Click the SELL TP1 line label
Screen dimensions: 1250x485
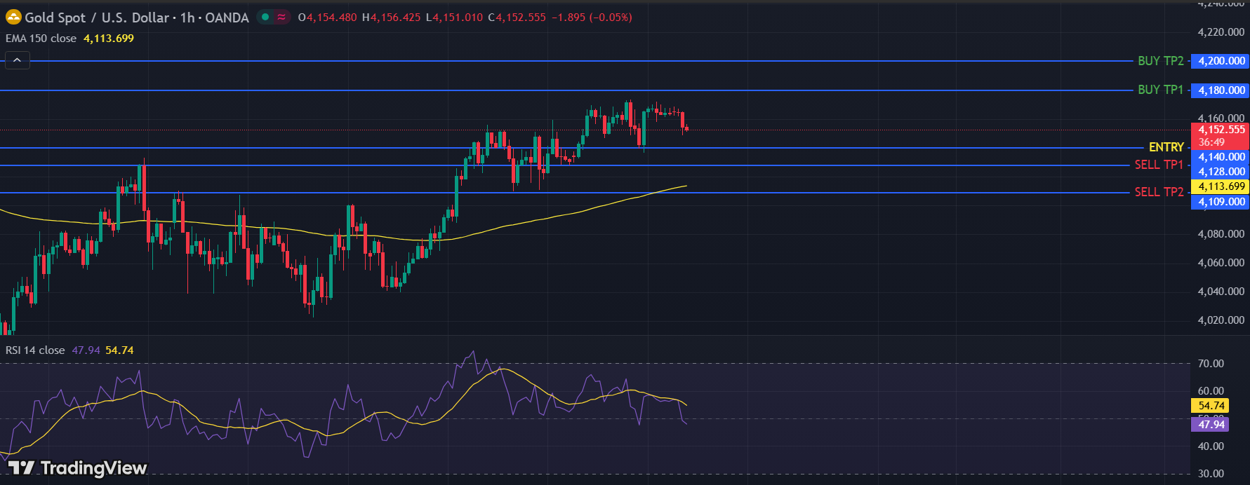pyautogui.click(x=1159, y=165)
